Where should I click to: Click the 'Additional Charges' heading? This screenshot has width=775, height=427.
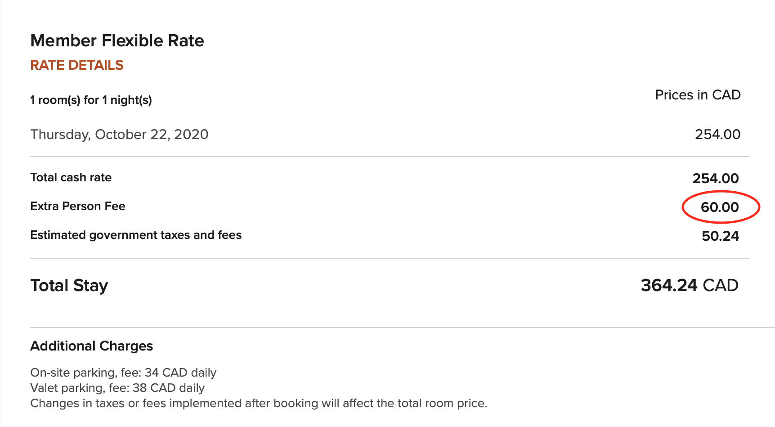(91, 346)
